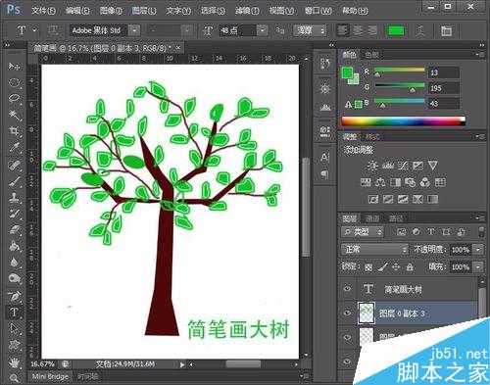Center-align the text in options bar
The image size is (490, 385).
(358, 30)
